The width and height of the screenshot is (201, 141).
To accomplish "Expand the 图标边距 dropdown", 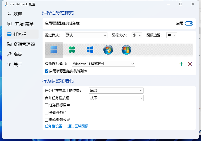I will coord(172,35).
